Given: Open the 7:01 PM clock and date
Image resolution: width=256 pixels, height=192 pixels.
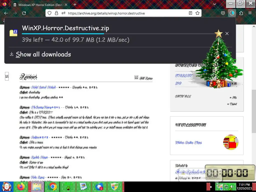Looking at the screenshot, I should 244,186.
